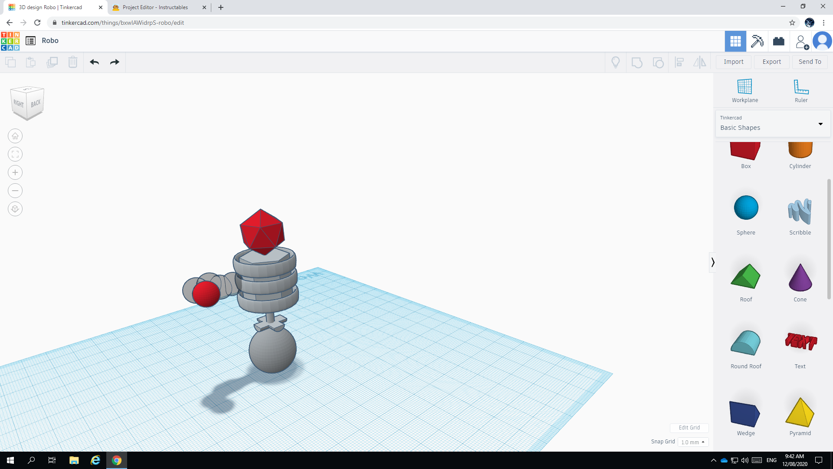Open Internet Explorer from taskbar
Viewport: 833px width, 469px height.
(95, 460)
